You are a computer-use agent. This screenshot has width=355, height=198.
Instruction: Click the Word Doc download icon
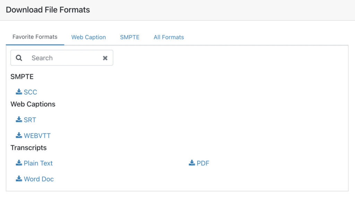tap(19, 179)
